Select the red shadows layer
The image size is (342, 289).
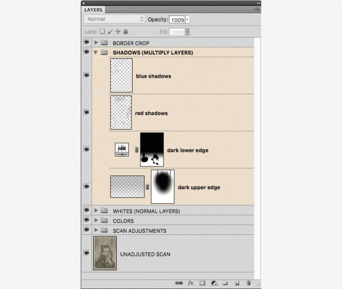tap(152, 113)
